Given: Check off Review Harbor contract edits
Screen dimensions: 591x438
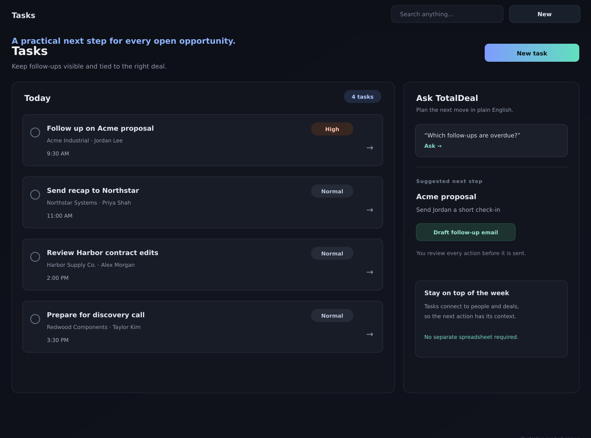Looking at the screenshot, I should tap(35, 257).
